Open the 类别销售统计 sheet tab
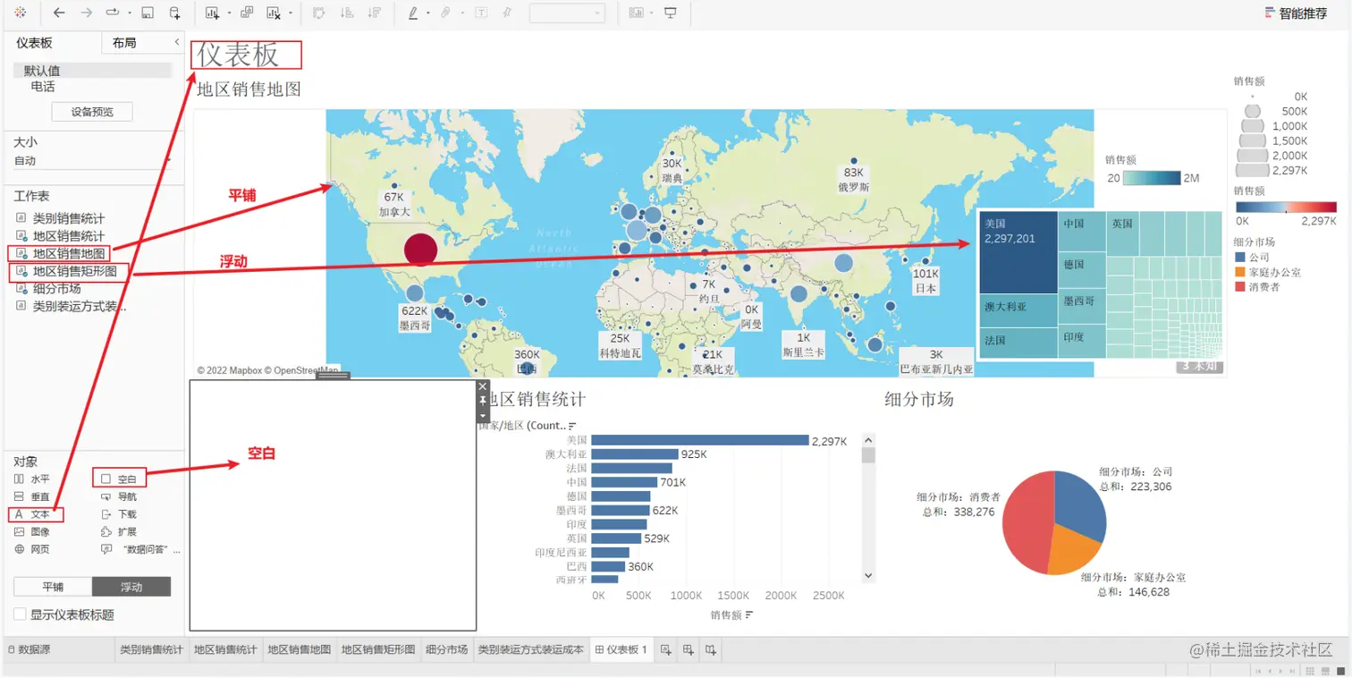Image resolution: width=1352 pixels, height=678 pixels. (x=151, y=649)
